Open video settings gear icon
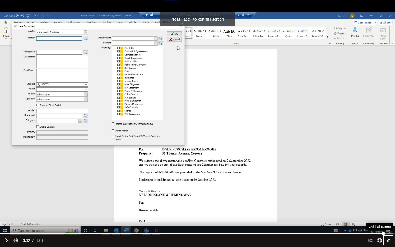This screenshot has width=395, height=247. tap(379, 240)
